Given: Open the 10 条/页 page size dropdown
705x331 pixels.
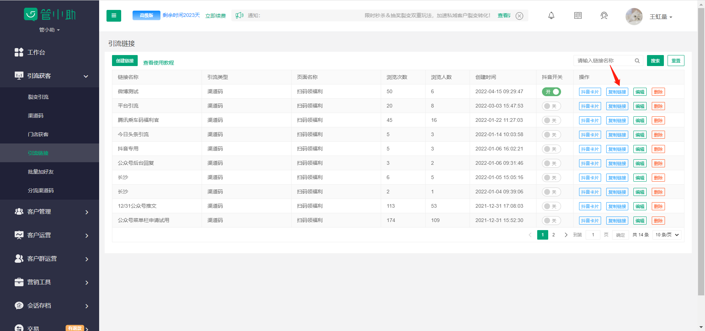Looking at the screenshot, I should (x=667, y=235).
